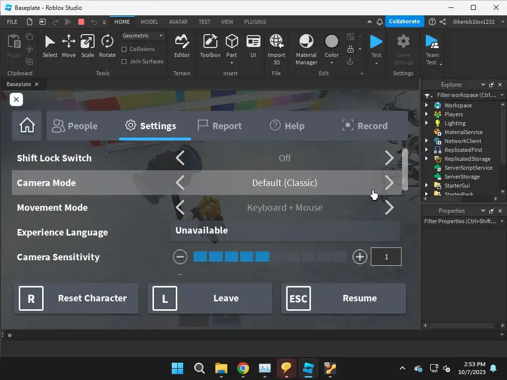
Task: Click the share icon next to username
Action: pyautogui.click(x=443, y=22)
